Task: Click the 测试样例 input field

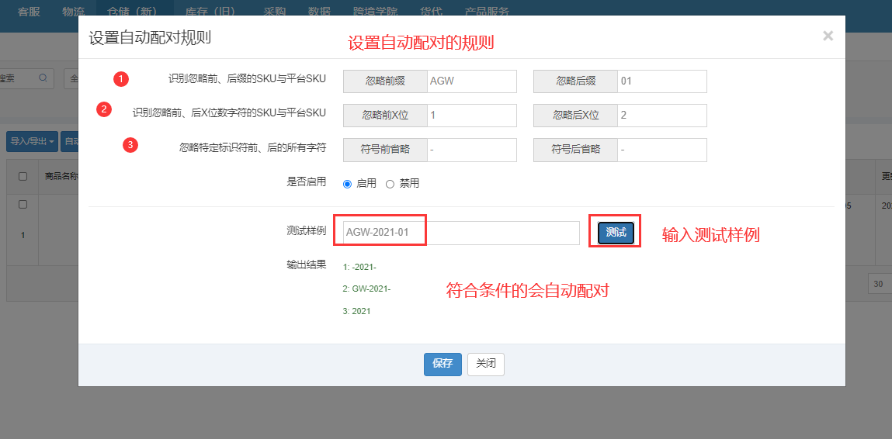Action: [461, 233]
